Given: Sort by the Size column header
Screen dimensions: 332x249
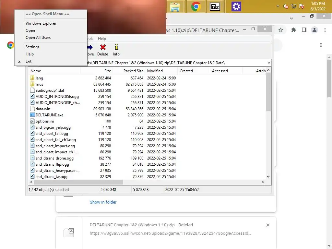Looking at the screenshot, I should pos(96,71).
